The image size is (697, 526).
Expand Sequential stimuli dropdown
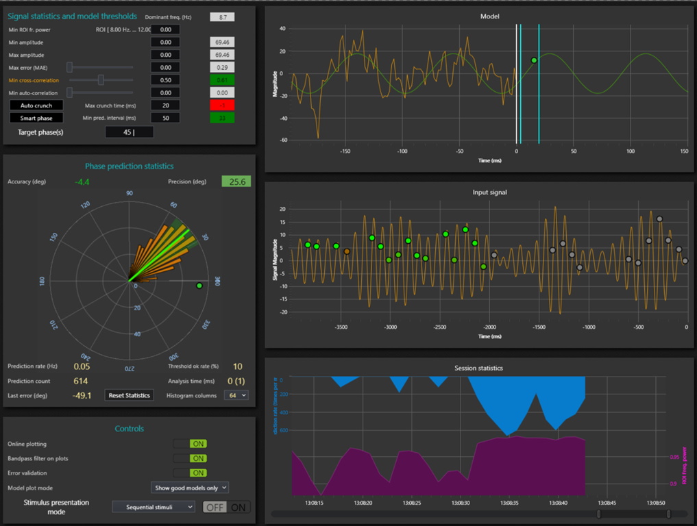click(x=154, y=507)
